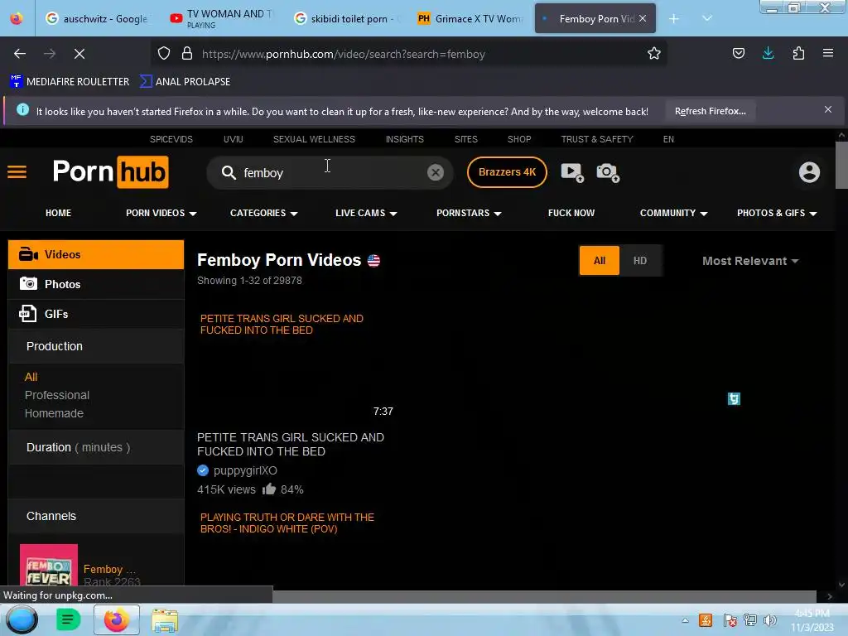848x636 pixels.
Task: Stop loading the page with X button
Action: pyautogui.click(x=79, y=54)
